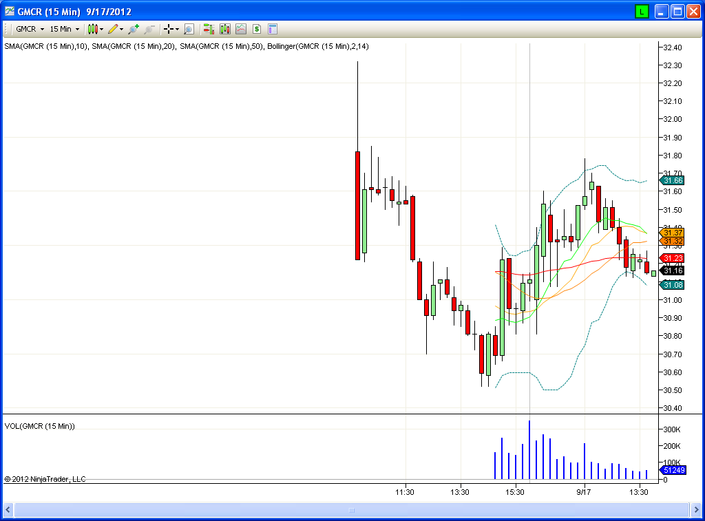Screen dimensions: 705x521
Task: Click the 32.00 price axis label
Action: click(x=673, y=119)
